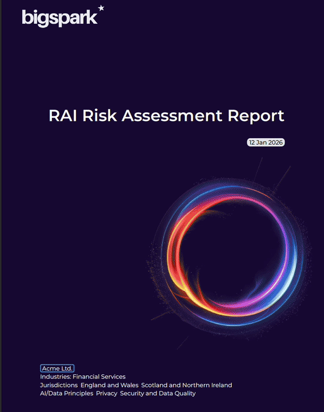Select the Privacy principle
Image resolution: width=324 pixels, height=412 pixels.
click(x=106, y=394)
